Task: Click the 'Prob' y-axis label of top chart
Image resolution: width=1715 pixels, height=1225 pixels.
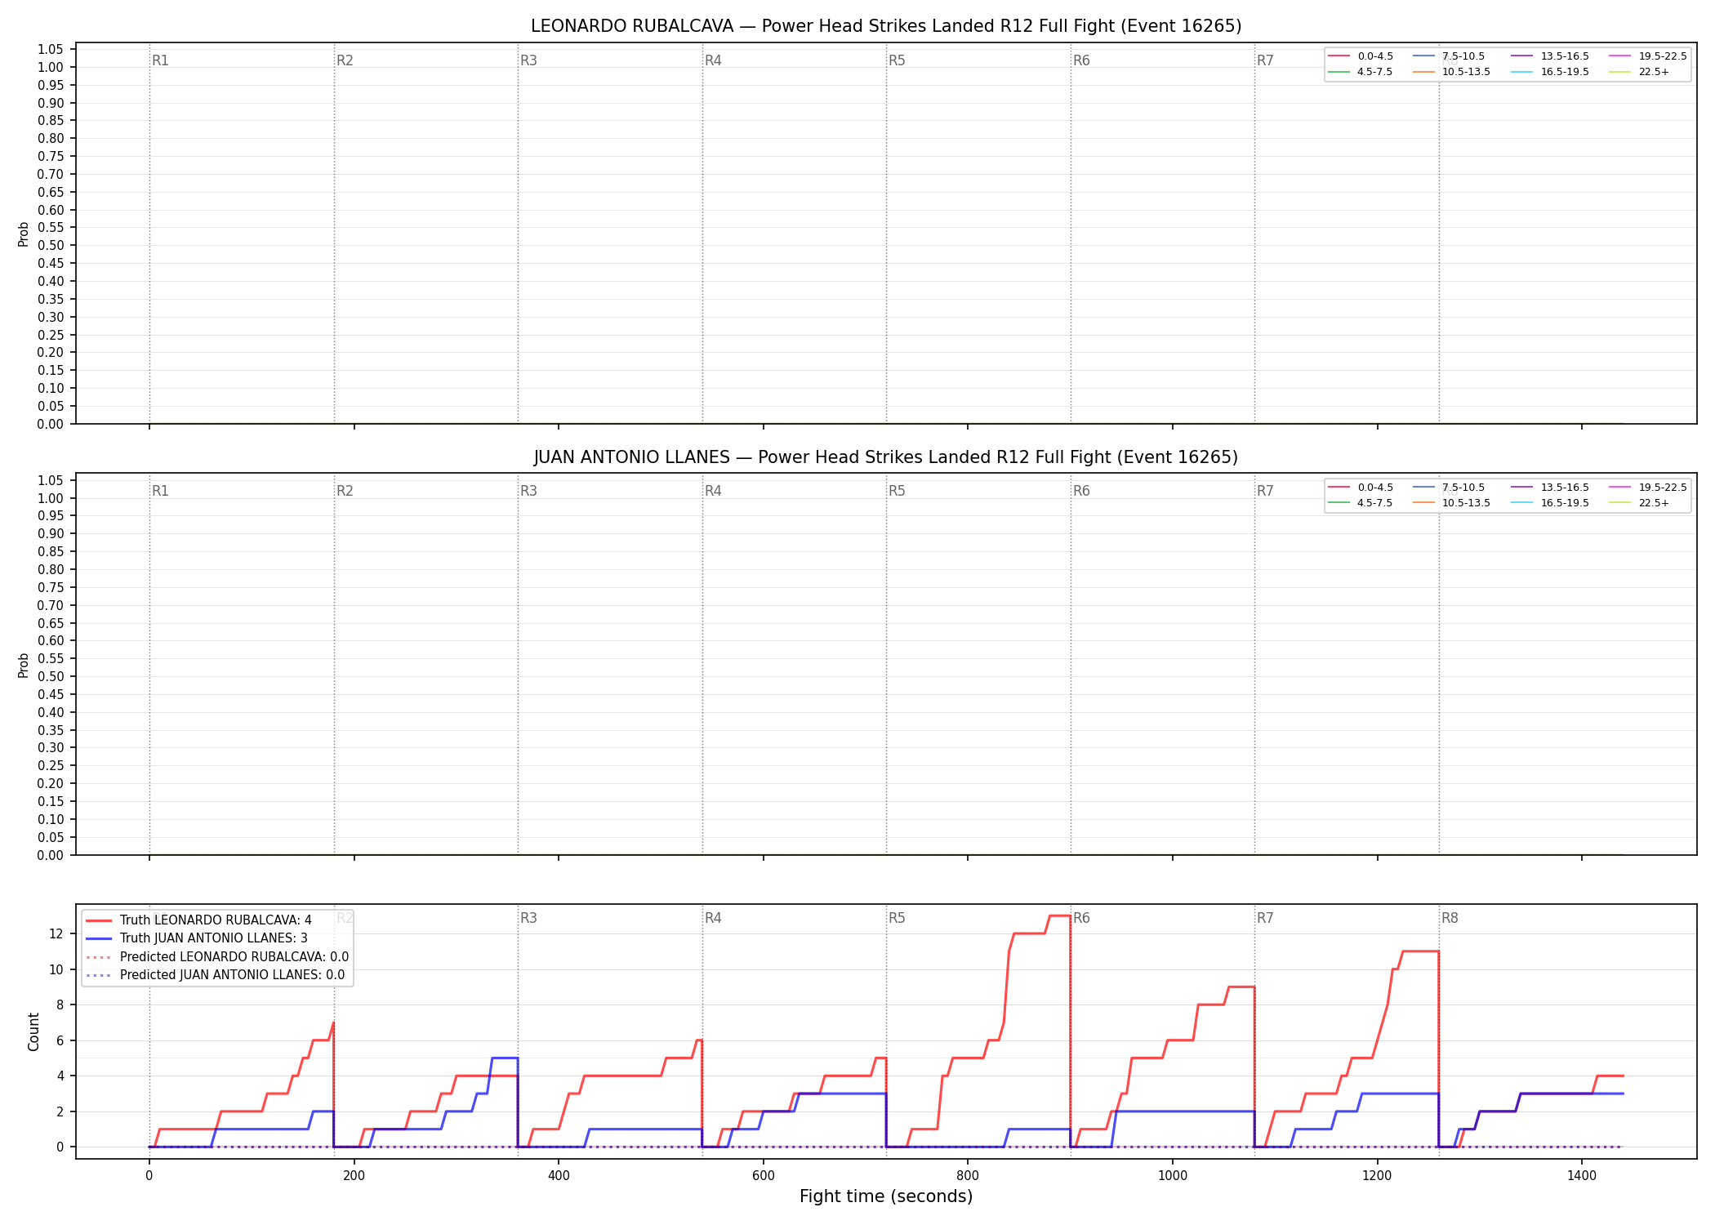Action: pos(24,234)
